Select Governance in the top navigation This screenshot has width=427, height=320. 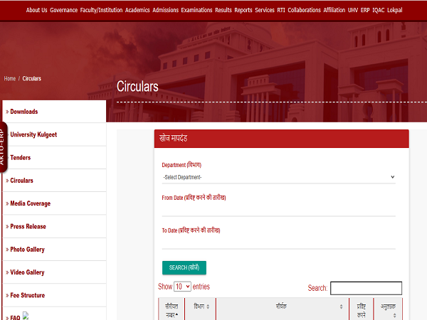(63, 10)
